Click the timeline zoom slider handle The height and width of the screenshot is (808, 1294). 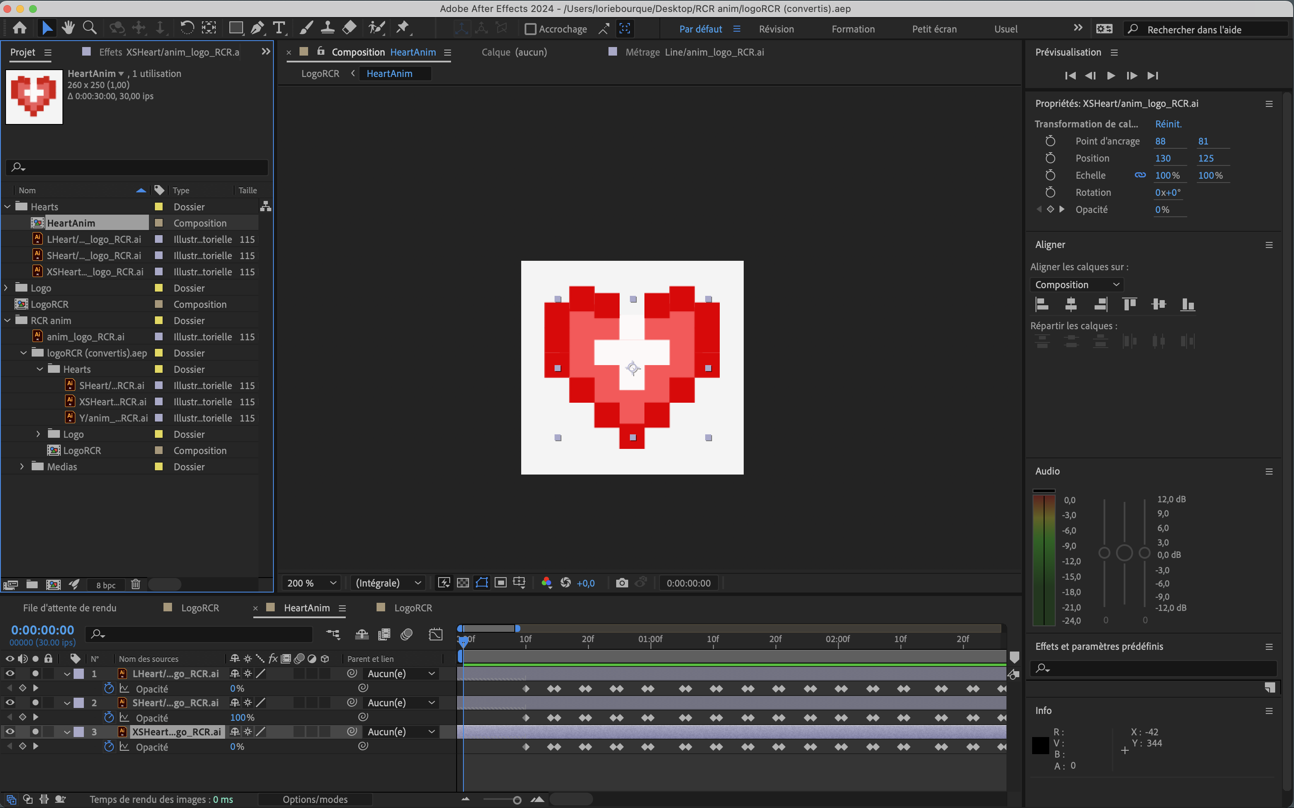[516, 800]
